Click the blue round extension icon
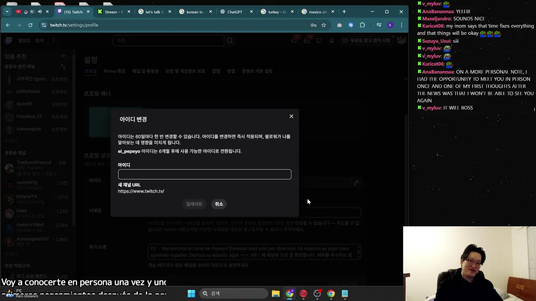The image size is (536, 301). (351, 25)
